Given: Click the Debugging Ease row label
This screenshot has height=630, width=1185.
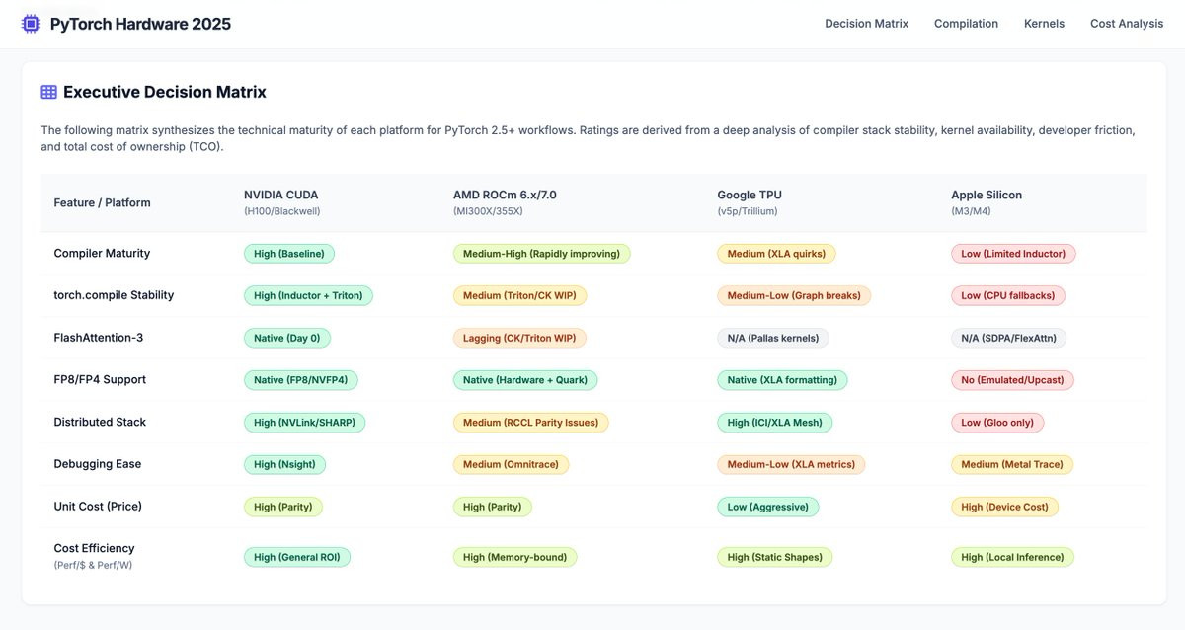Looking at the screenshot, I should 97,464.
